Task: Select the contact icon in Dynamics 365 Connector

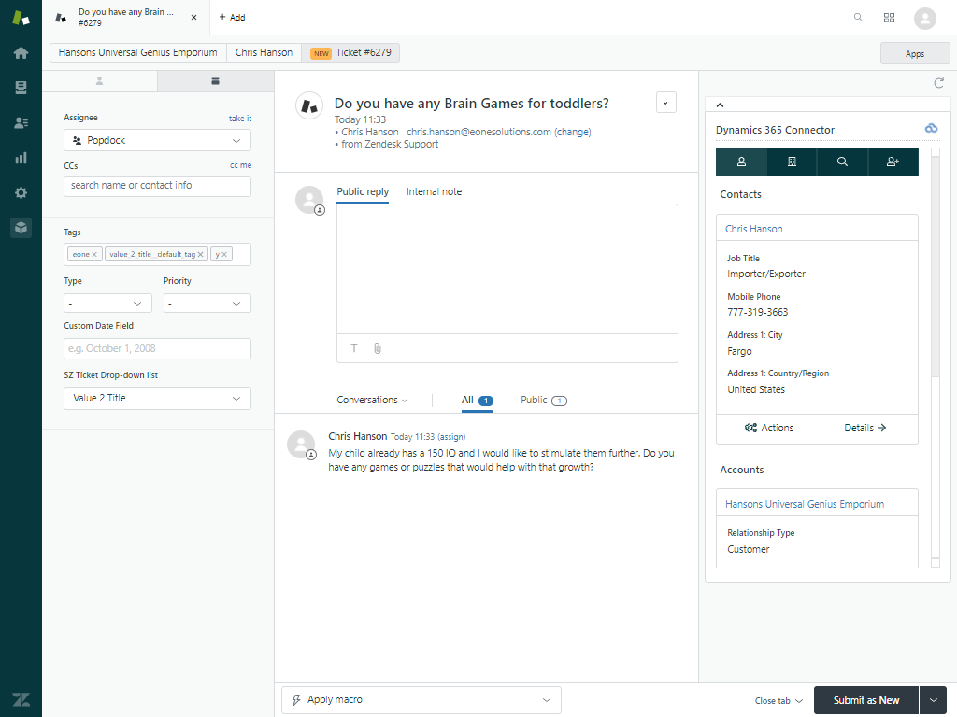Action: (x=741, y=162)
